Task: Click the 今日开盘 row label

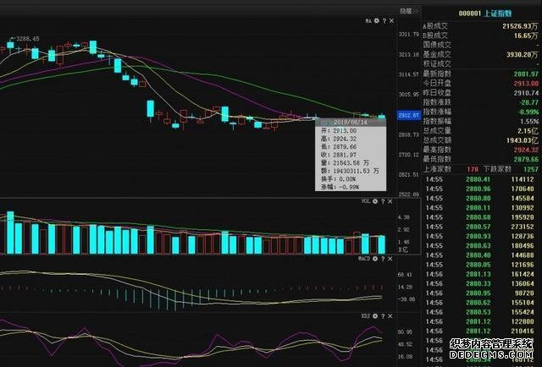Action: [x=437, y=83]
